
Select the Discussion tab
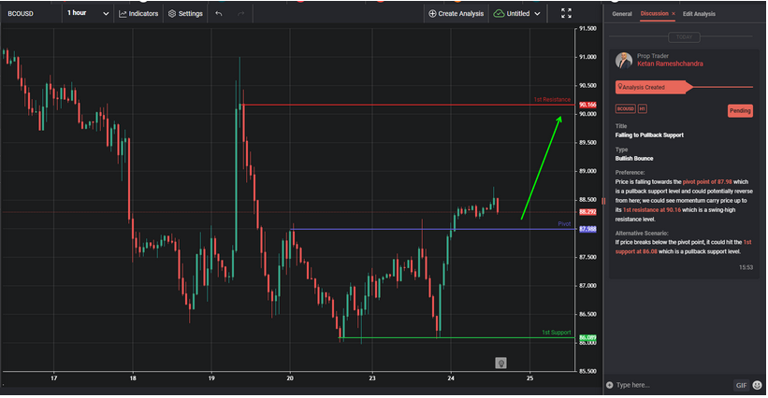654,14
